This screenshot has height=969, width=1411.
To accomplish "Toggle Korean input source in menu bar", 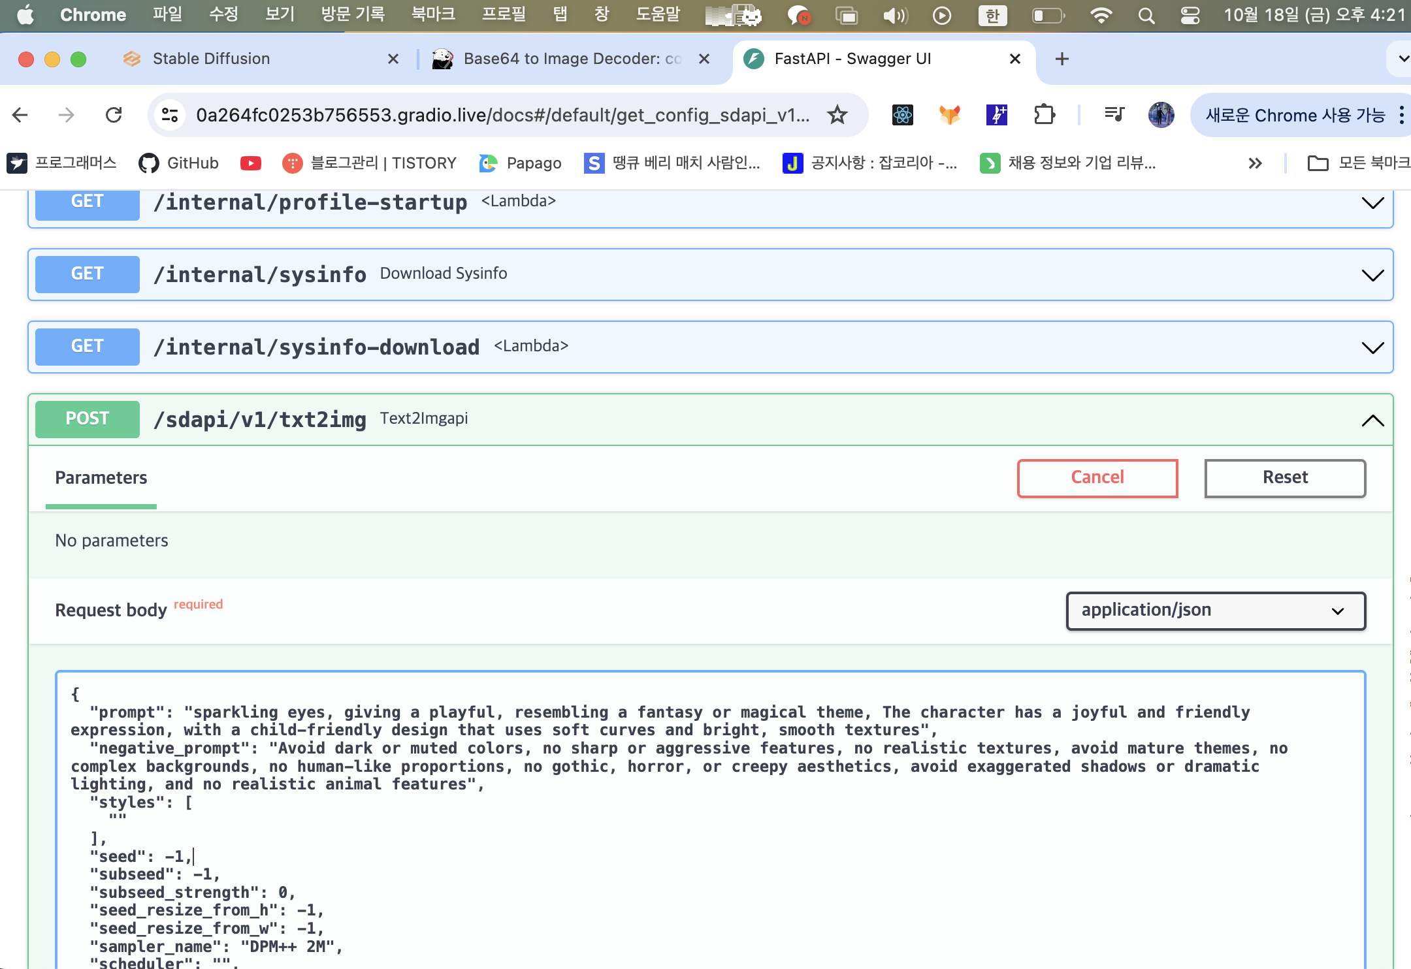I will 992,15.
